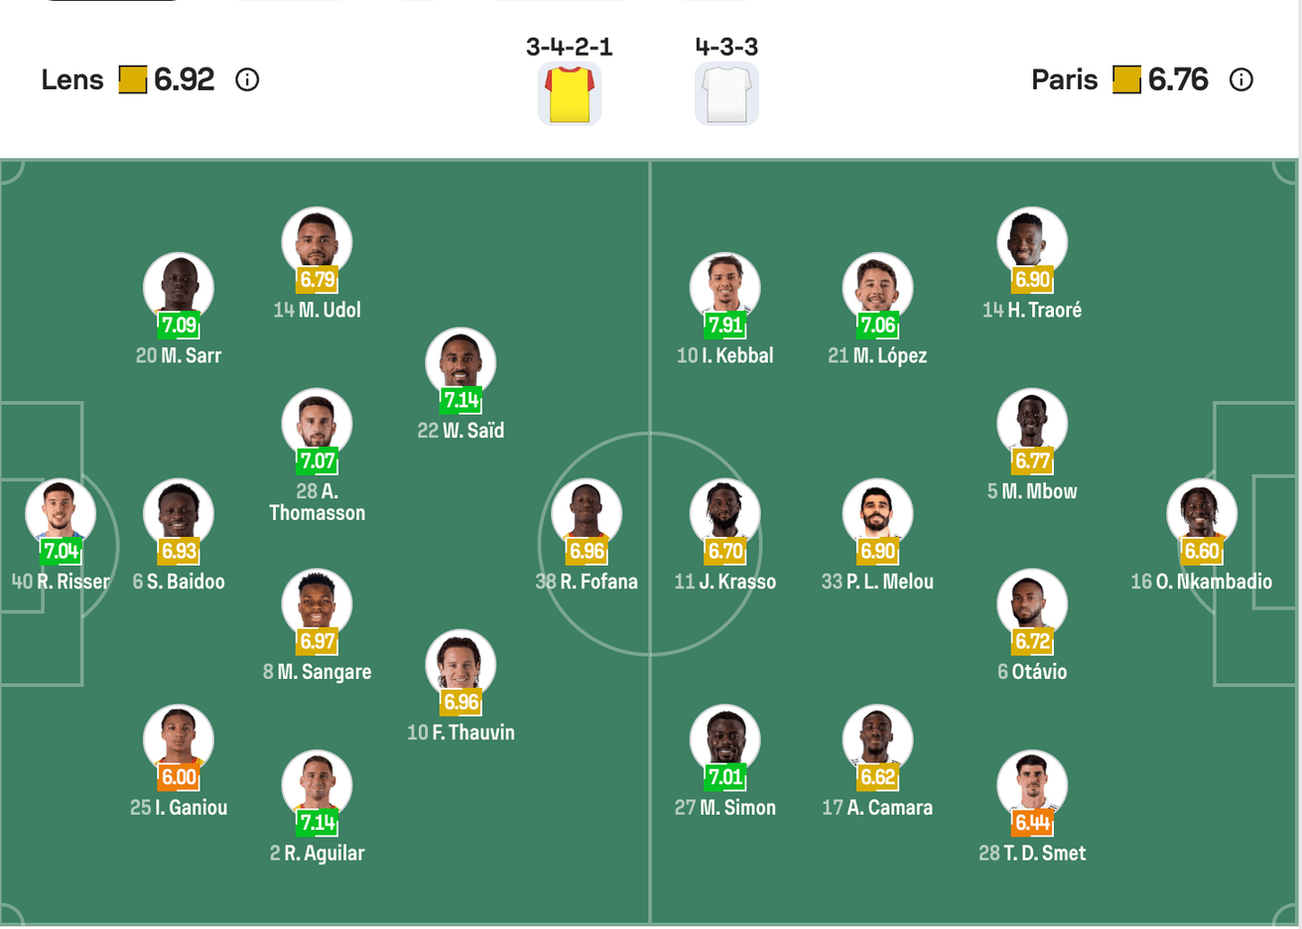Click the info icon next to Lens rating
Screen dimensions: 1302x929
coord(247,80)
